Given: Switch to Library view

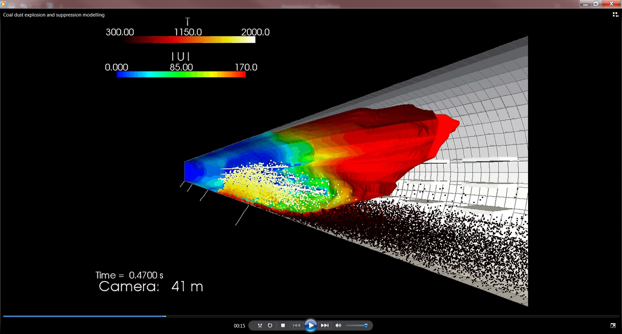Looking at the screenshot, I should pyautogui.click(x=615, y=15).
